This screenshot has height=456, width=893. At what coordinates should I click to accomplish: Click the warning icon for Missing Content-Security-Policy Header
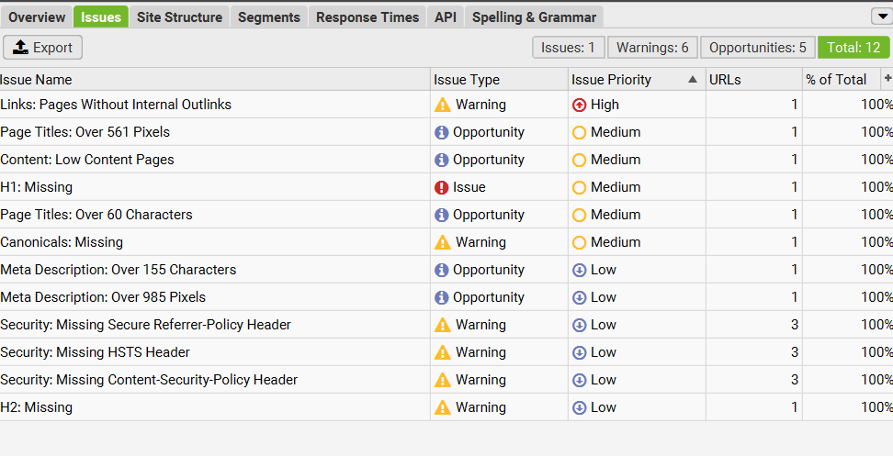coord(443,380)
